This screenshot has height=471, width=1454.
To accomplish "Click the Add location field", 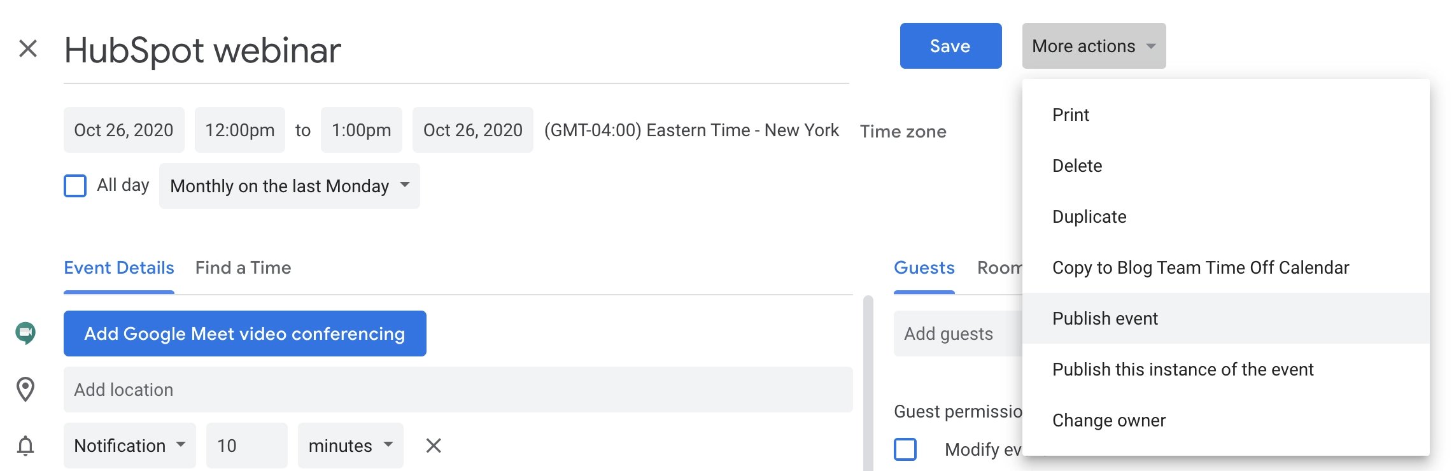I will pos(458,390).
